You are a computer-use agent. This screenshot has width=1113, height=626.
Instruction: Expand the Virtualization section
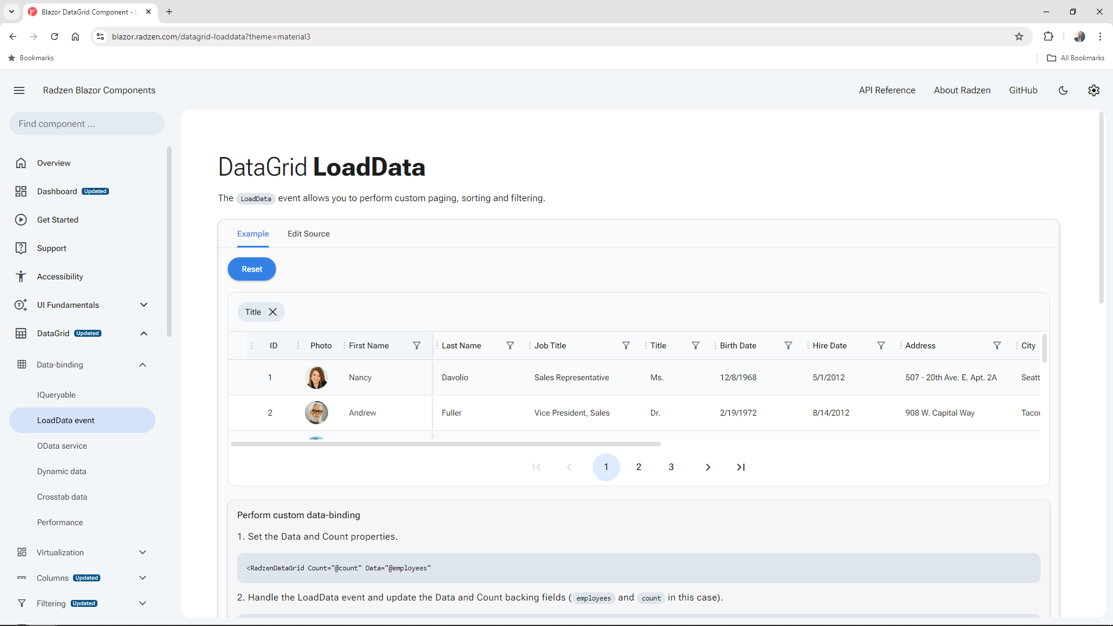pos(143,552)
